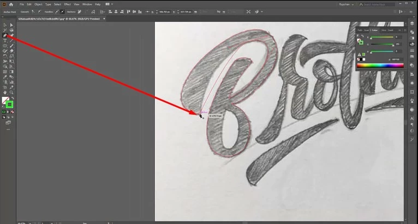Select the Lasso tool
The width and height of the screenshot is (418, 224).
coord(11,30)
